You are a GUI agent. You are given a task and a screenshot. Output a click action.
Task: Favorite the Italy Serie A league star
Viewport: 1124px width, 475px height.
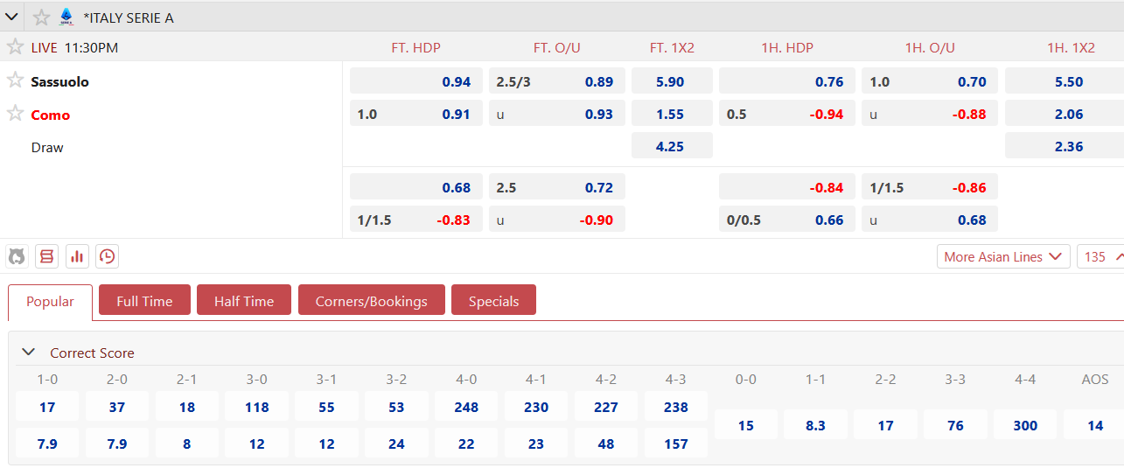coord(41,17)
